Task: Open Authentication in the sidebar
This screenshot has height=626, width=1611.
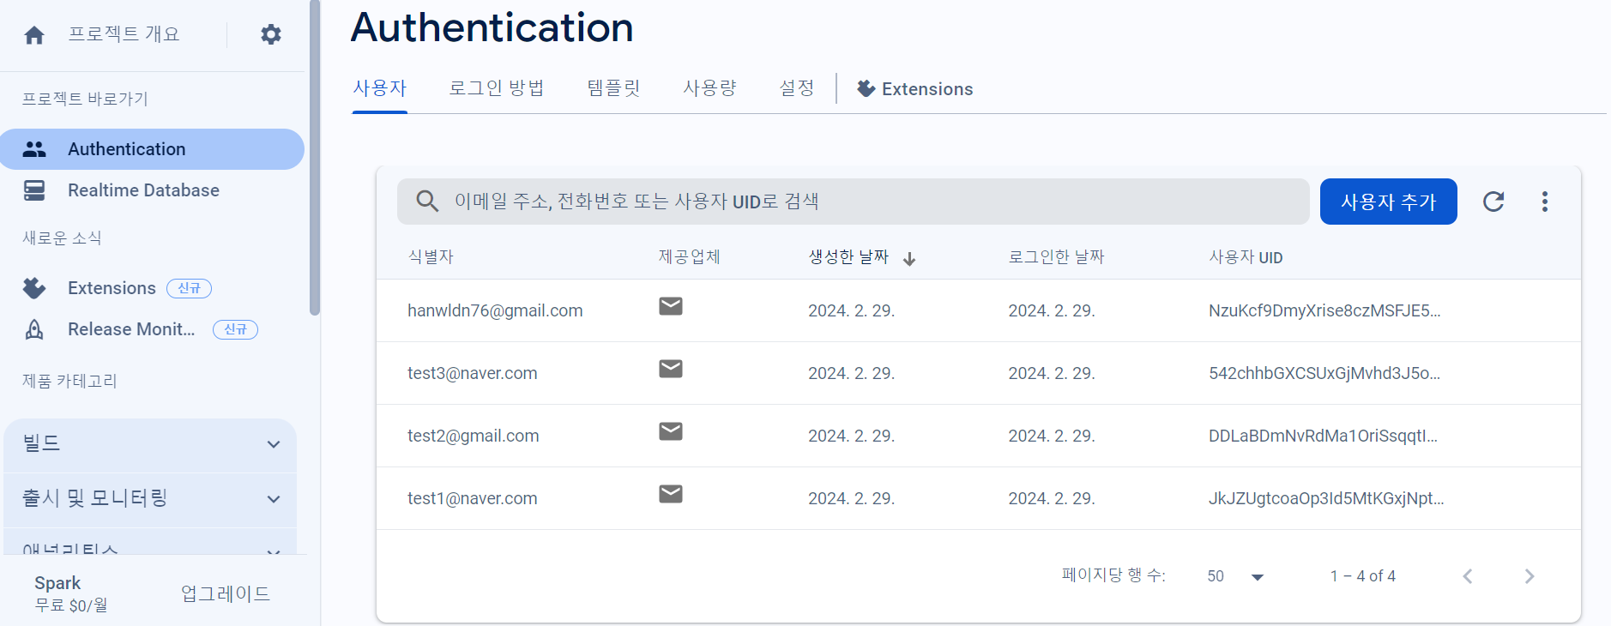Action: (x=152, y=149)
